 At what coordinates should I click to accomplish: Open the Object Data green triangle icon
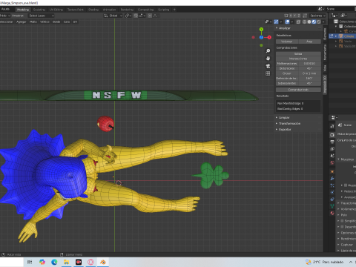332,206
